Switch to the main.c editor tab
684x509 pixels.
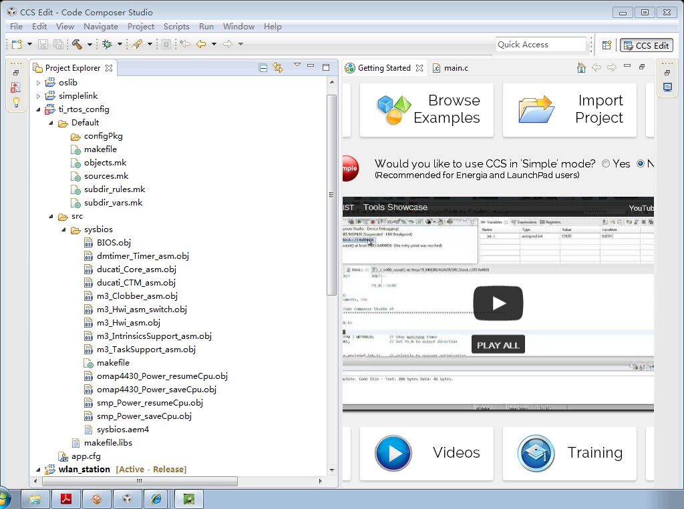(450, 68)
